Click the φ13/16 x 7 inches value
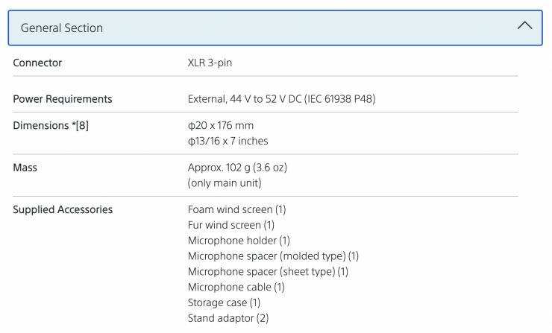The height and width of the screenshot is (333, 552). coord(228,140)
